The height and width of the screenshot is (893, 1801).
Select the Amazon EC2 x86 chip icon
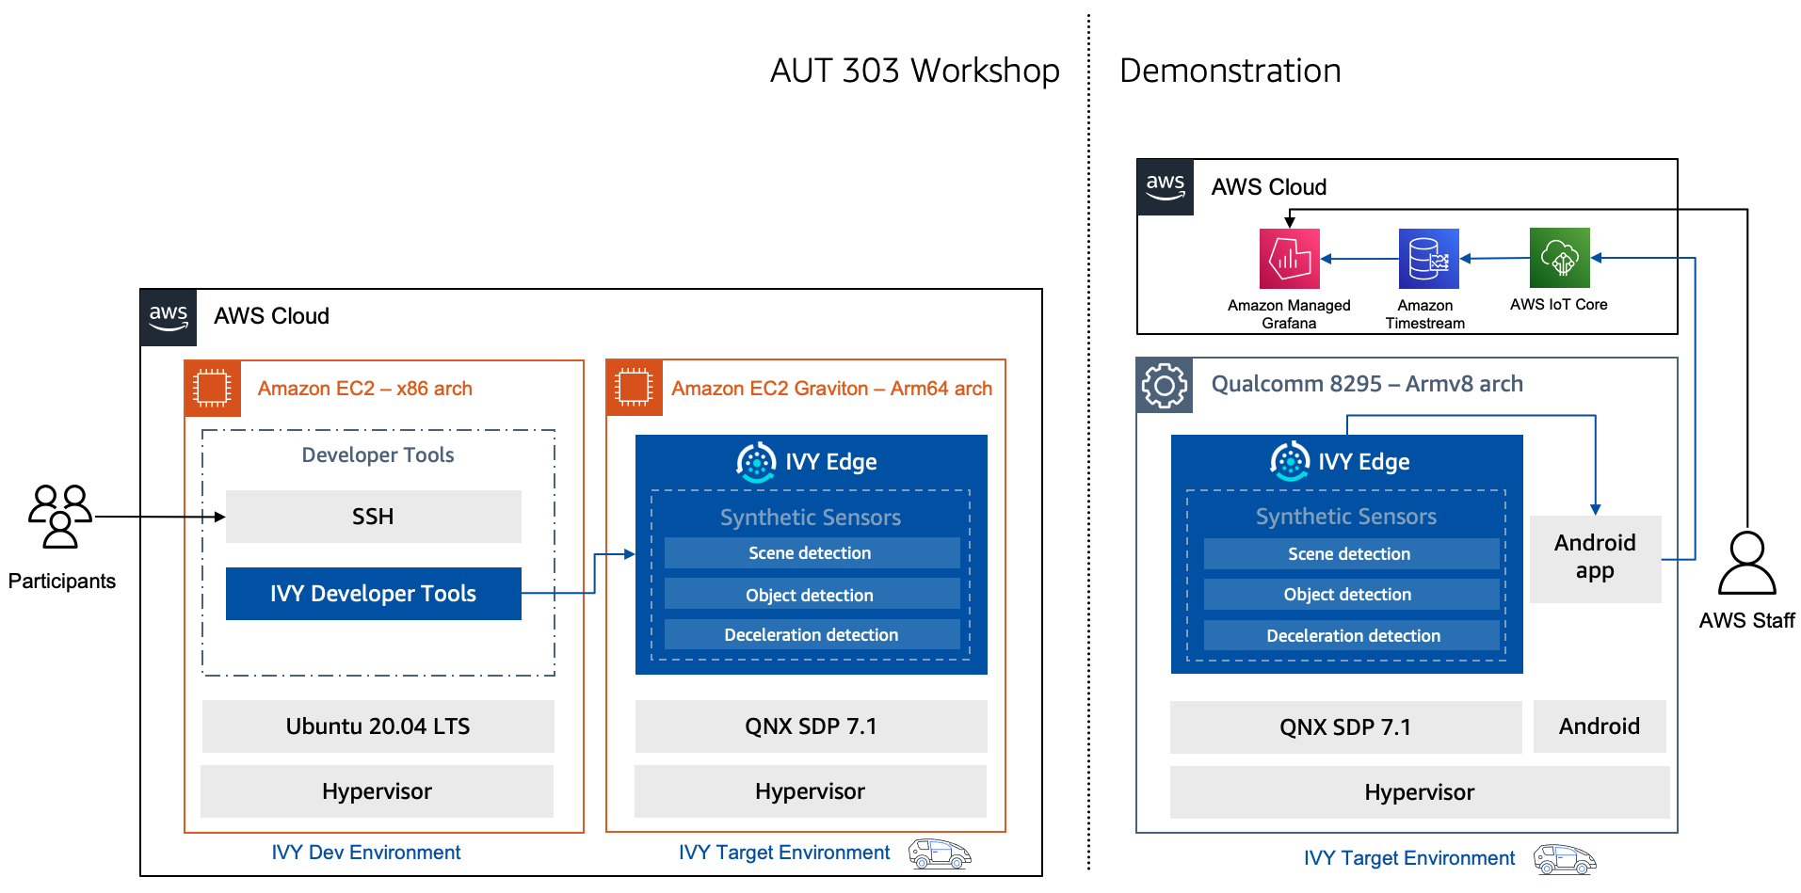coord(211,388)
